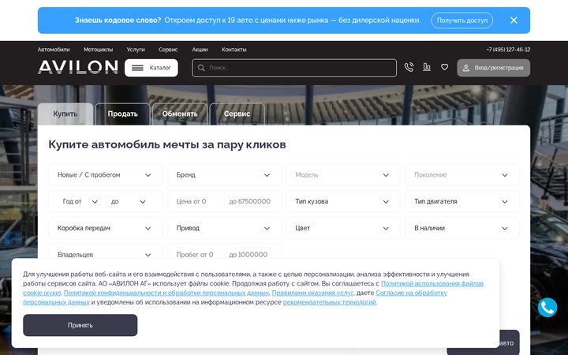568x355 pixels.
Task: Click the hamburger icon in Каталог button
Action: [x=137, y=68]
